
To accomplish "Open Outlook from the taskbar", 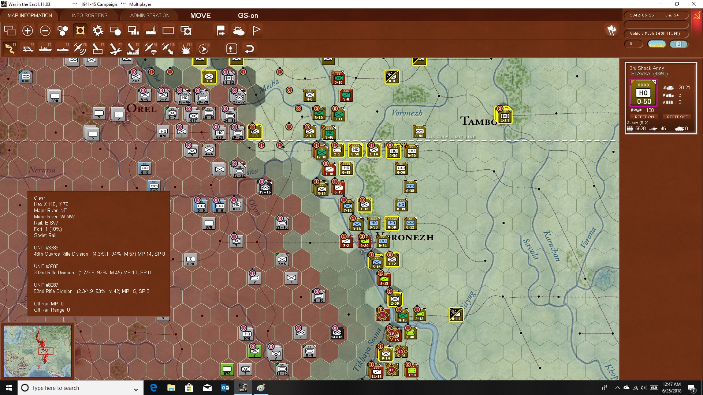I will (x=225, y=388).
